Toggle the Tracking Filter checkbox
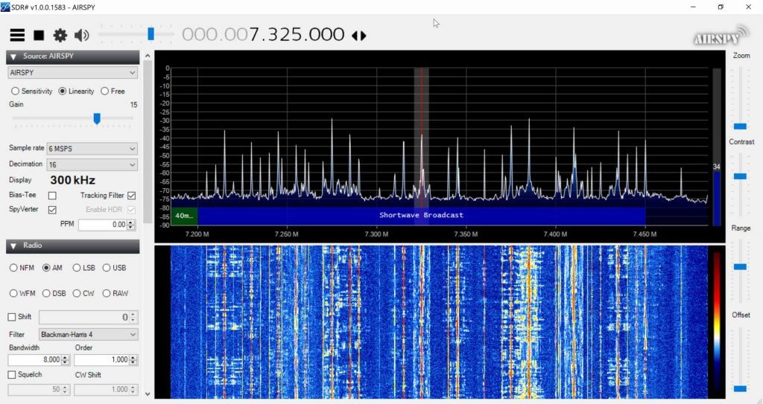This screenshot has height=404, width=763. pyautogui.click(x=132, y=196)
